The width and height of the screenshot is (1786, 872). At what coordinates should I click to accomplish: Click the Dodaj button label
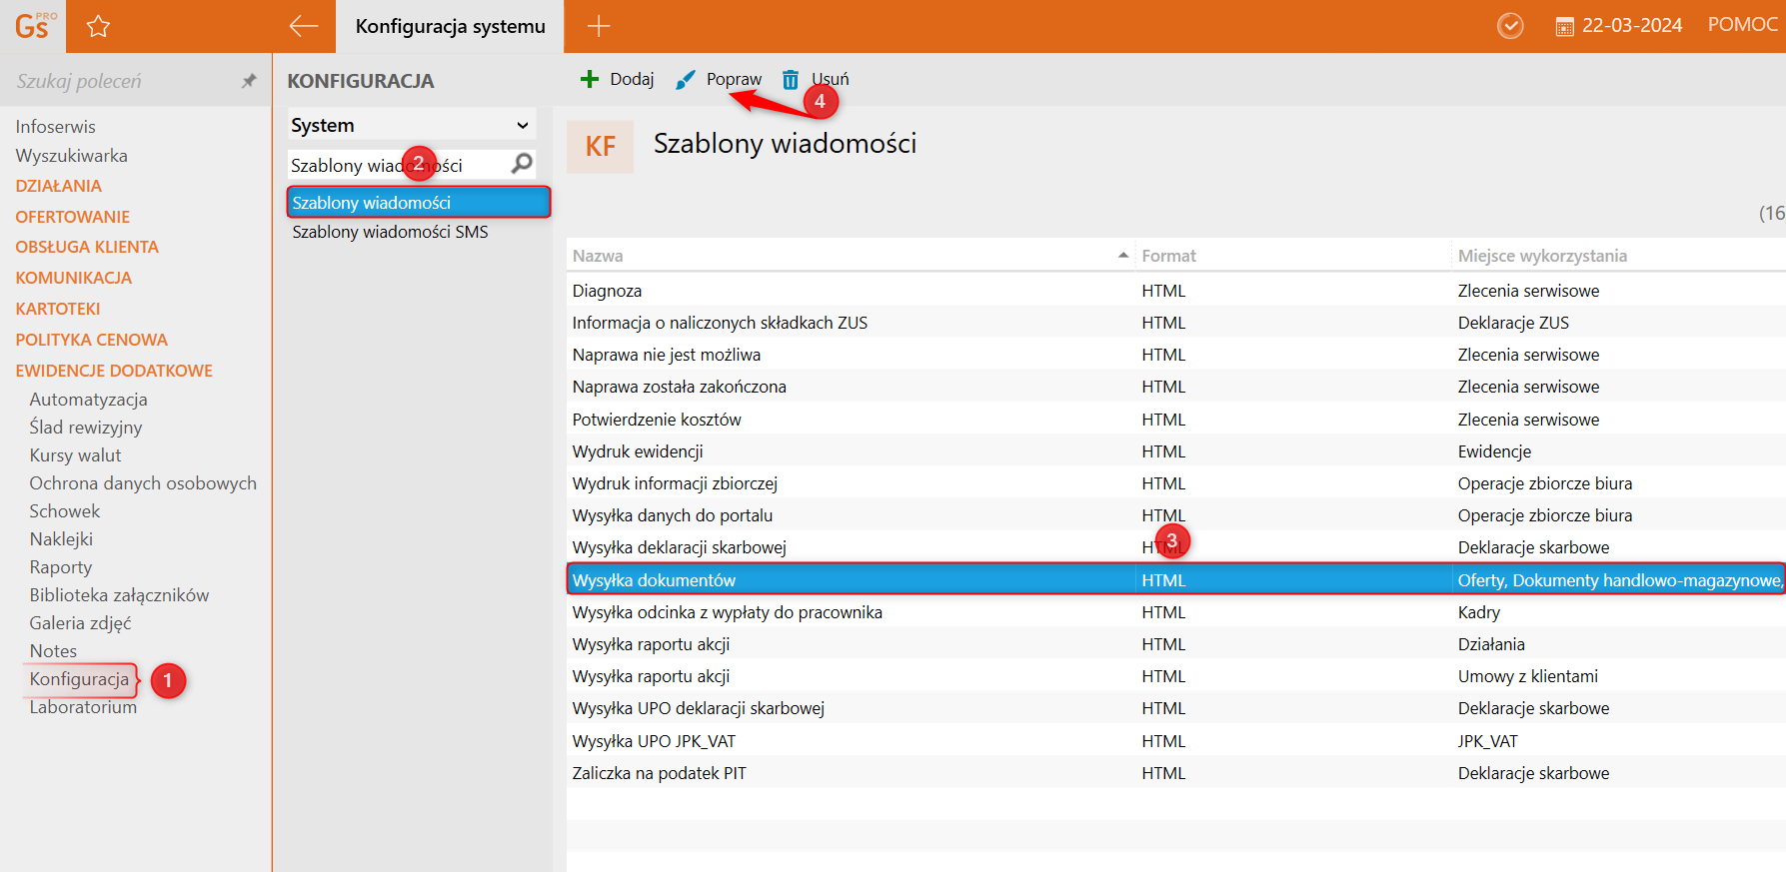click(632, 79)
